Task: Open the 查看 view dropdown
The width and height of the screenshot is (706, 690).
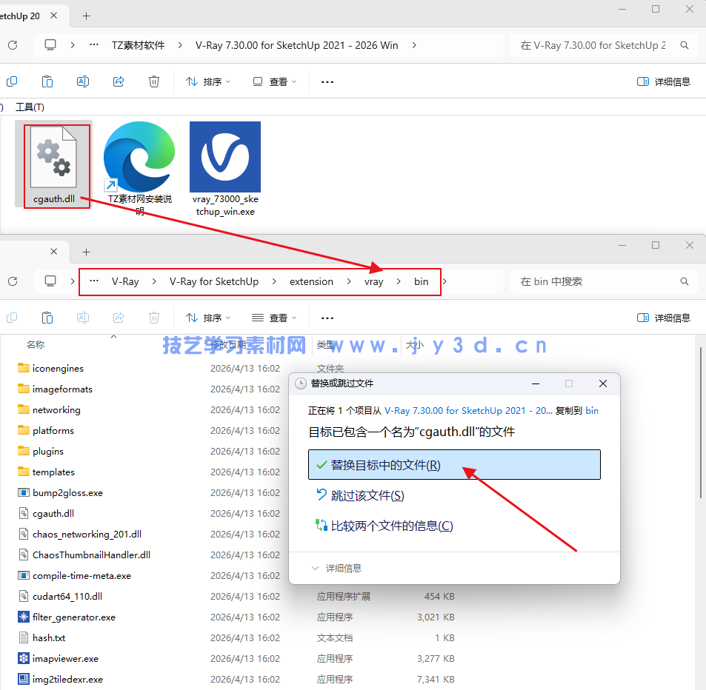Action: (274, 81)
